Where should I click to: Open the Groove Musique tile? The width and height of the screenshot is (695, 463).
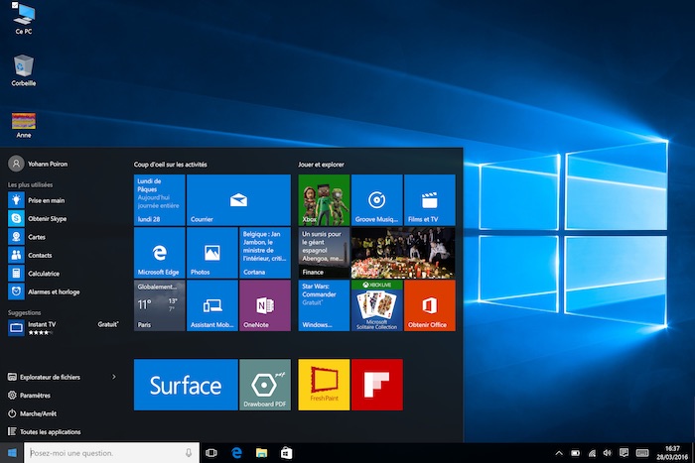coord(376,199)
